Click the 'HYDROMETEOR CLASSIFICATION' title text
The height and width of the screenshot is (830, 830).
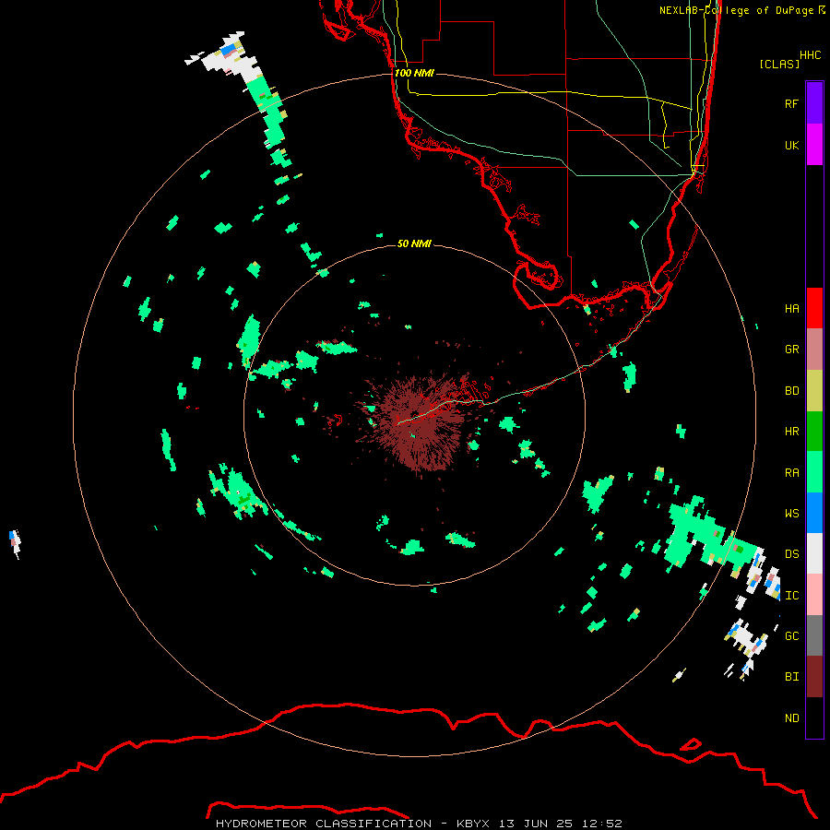324,824
